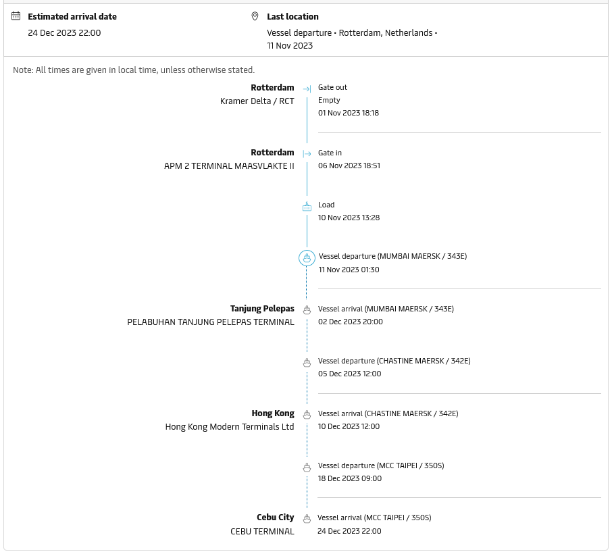Select the Cebu City location heading

275,518
